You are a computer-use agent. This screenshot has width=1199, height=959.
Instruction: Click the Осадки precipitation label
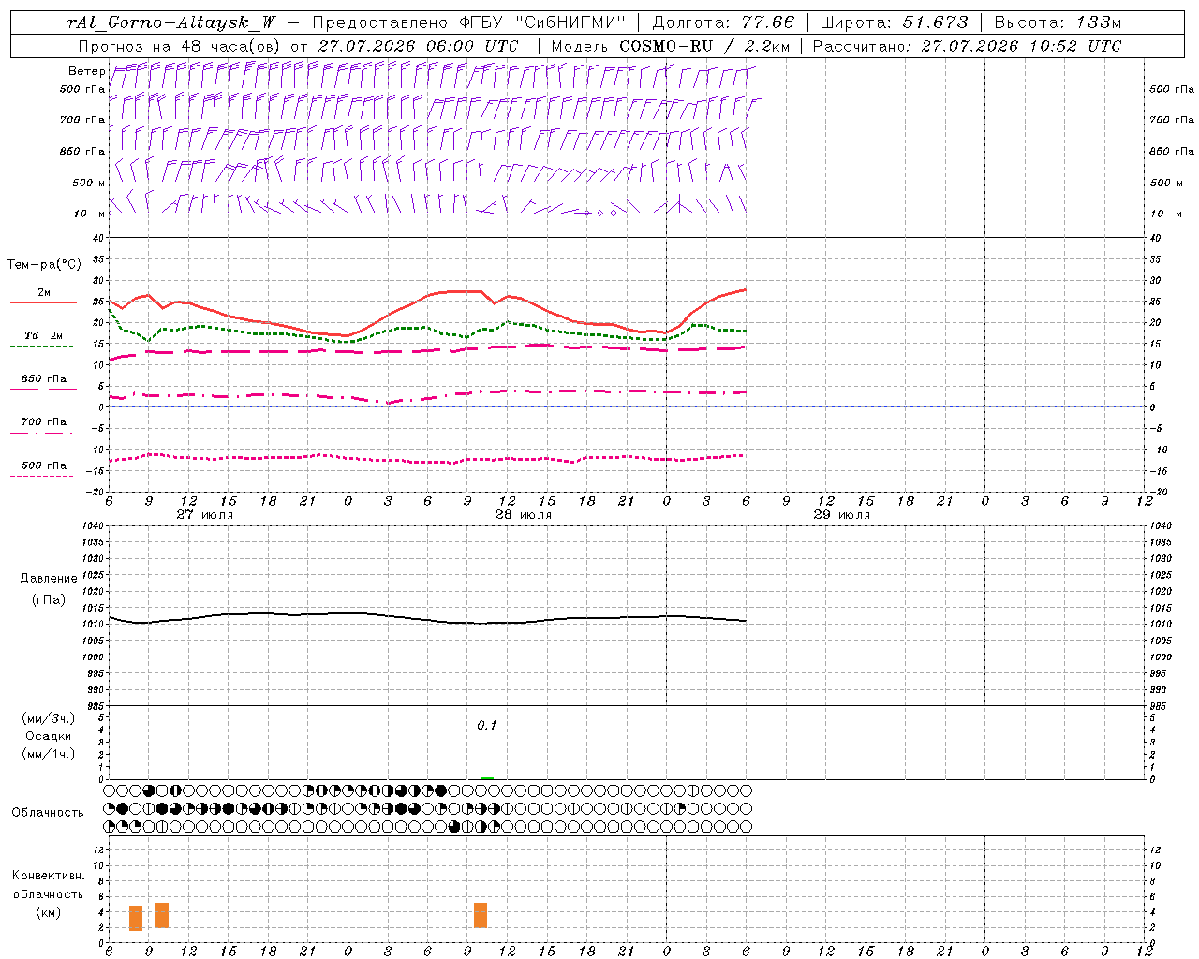pos(49,736)
